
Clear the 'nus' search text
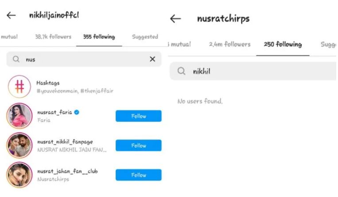point(152,59)
